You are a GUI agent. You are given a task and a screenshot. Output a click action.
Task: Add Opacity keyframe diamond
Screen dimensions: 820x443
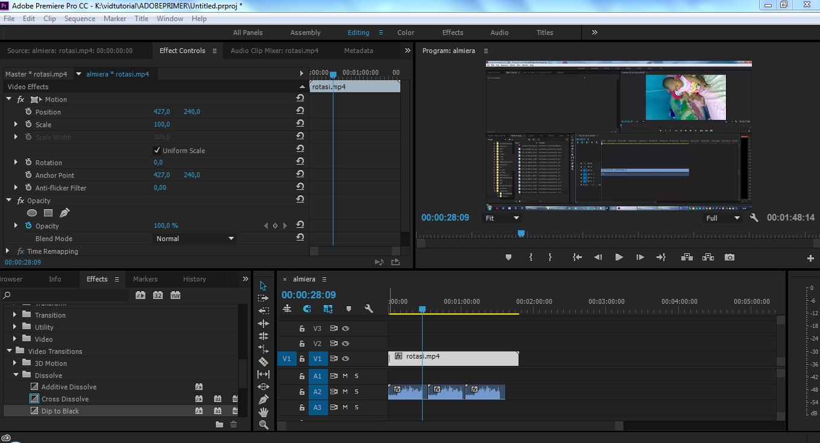click(x=276, y=226)
